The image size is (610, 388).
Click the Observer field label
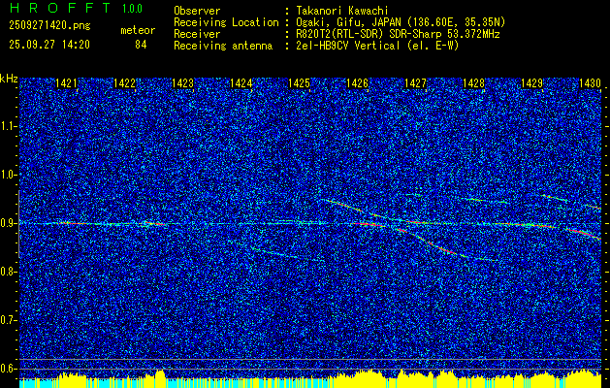click(197, 11)
